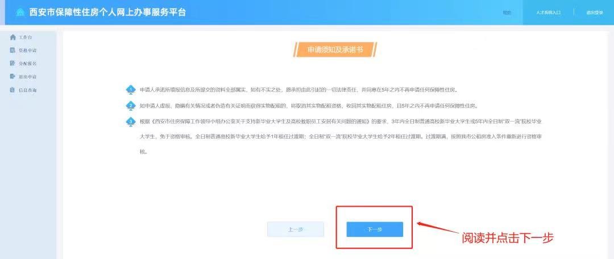Click 退出登录 in the header

(595, 12)
